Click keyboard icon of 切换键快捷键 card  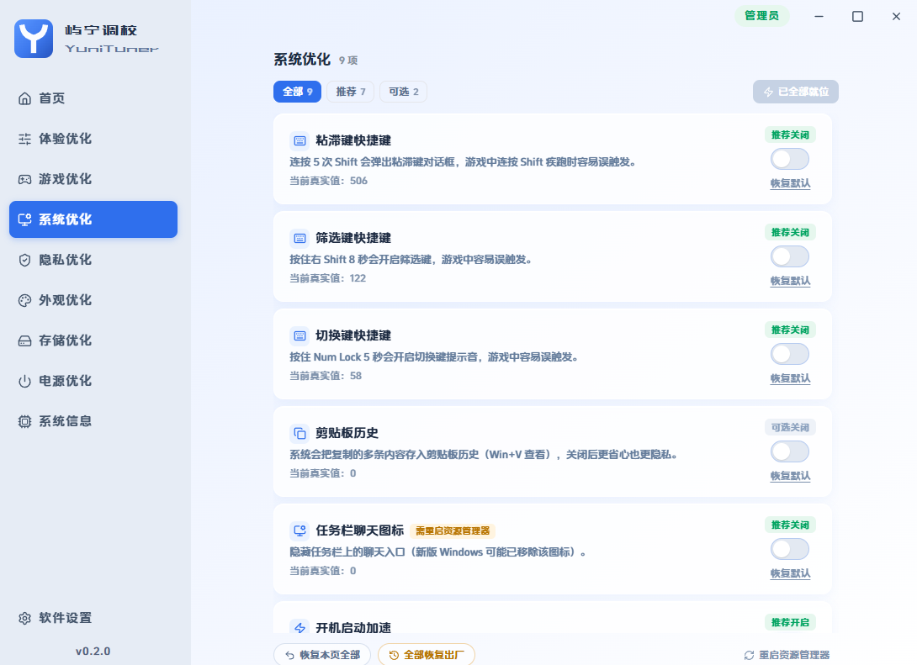coord(299,335)
